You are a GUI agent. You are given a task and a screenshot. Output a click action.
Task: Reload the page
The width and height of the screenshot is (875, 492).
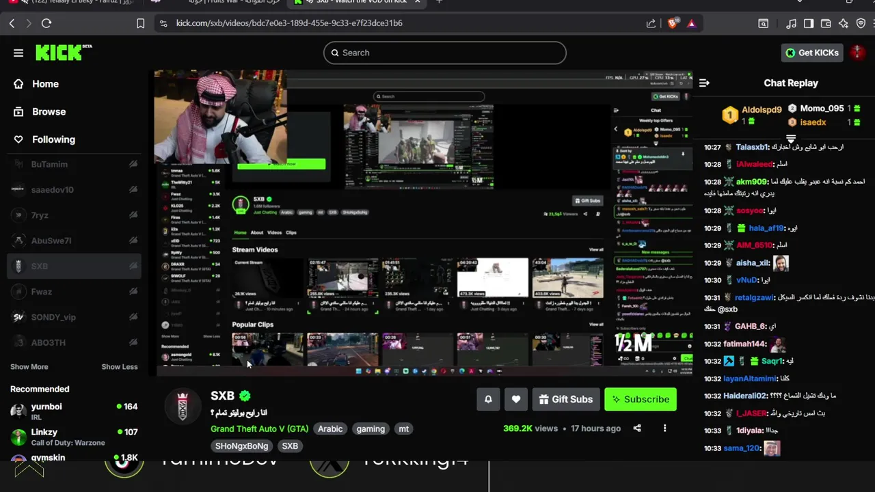(x=46, y=23)
